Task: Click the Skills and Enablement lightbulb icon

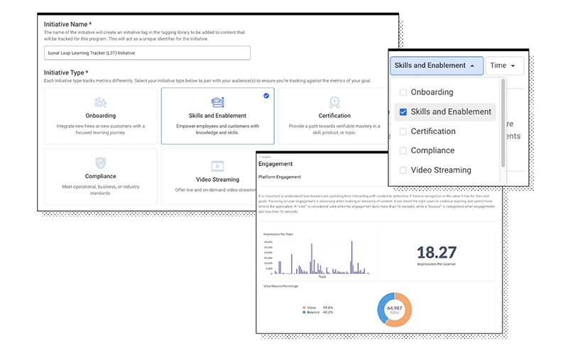Action: click(x=217, y=102)
